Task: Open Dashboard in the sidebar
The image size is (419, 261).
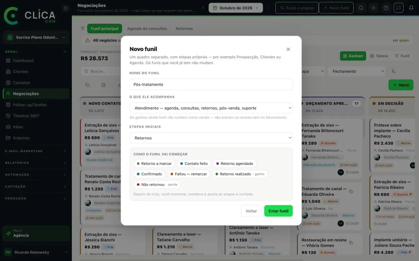Action: pyautogui.click(x=36, y=61)
